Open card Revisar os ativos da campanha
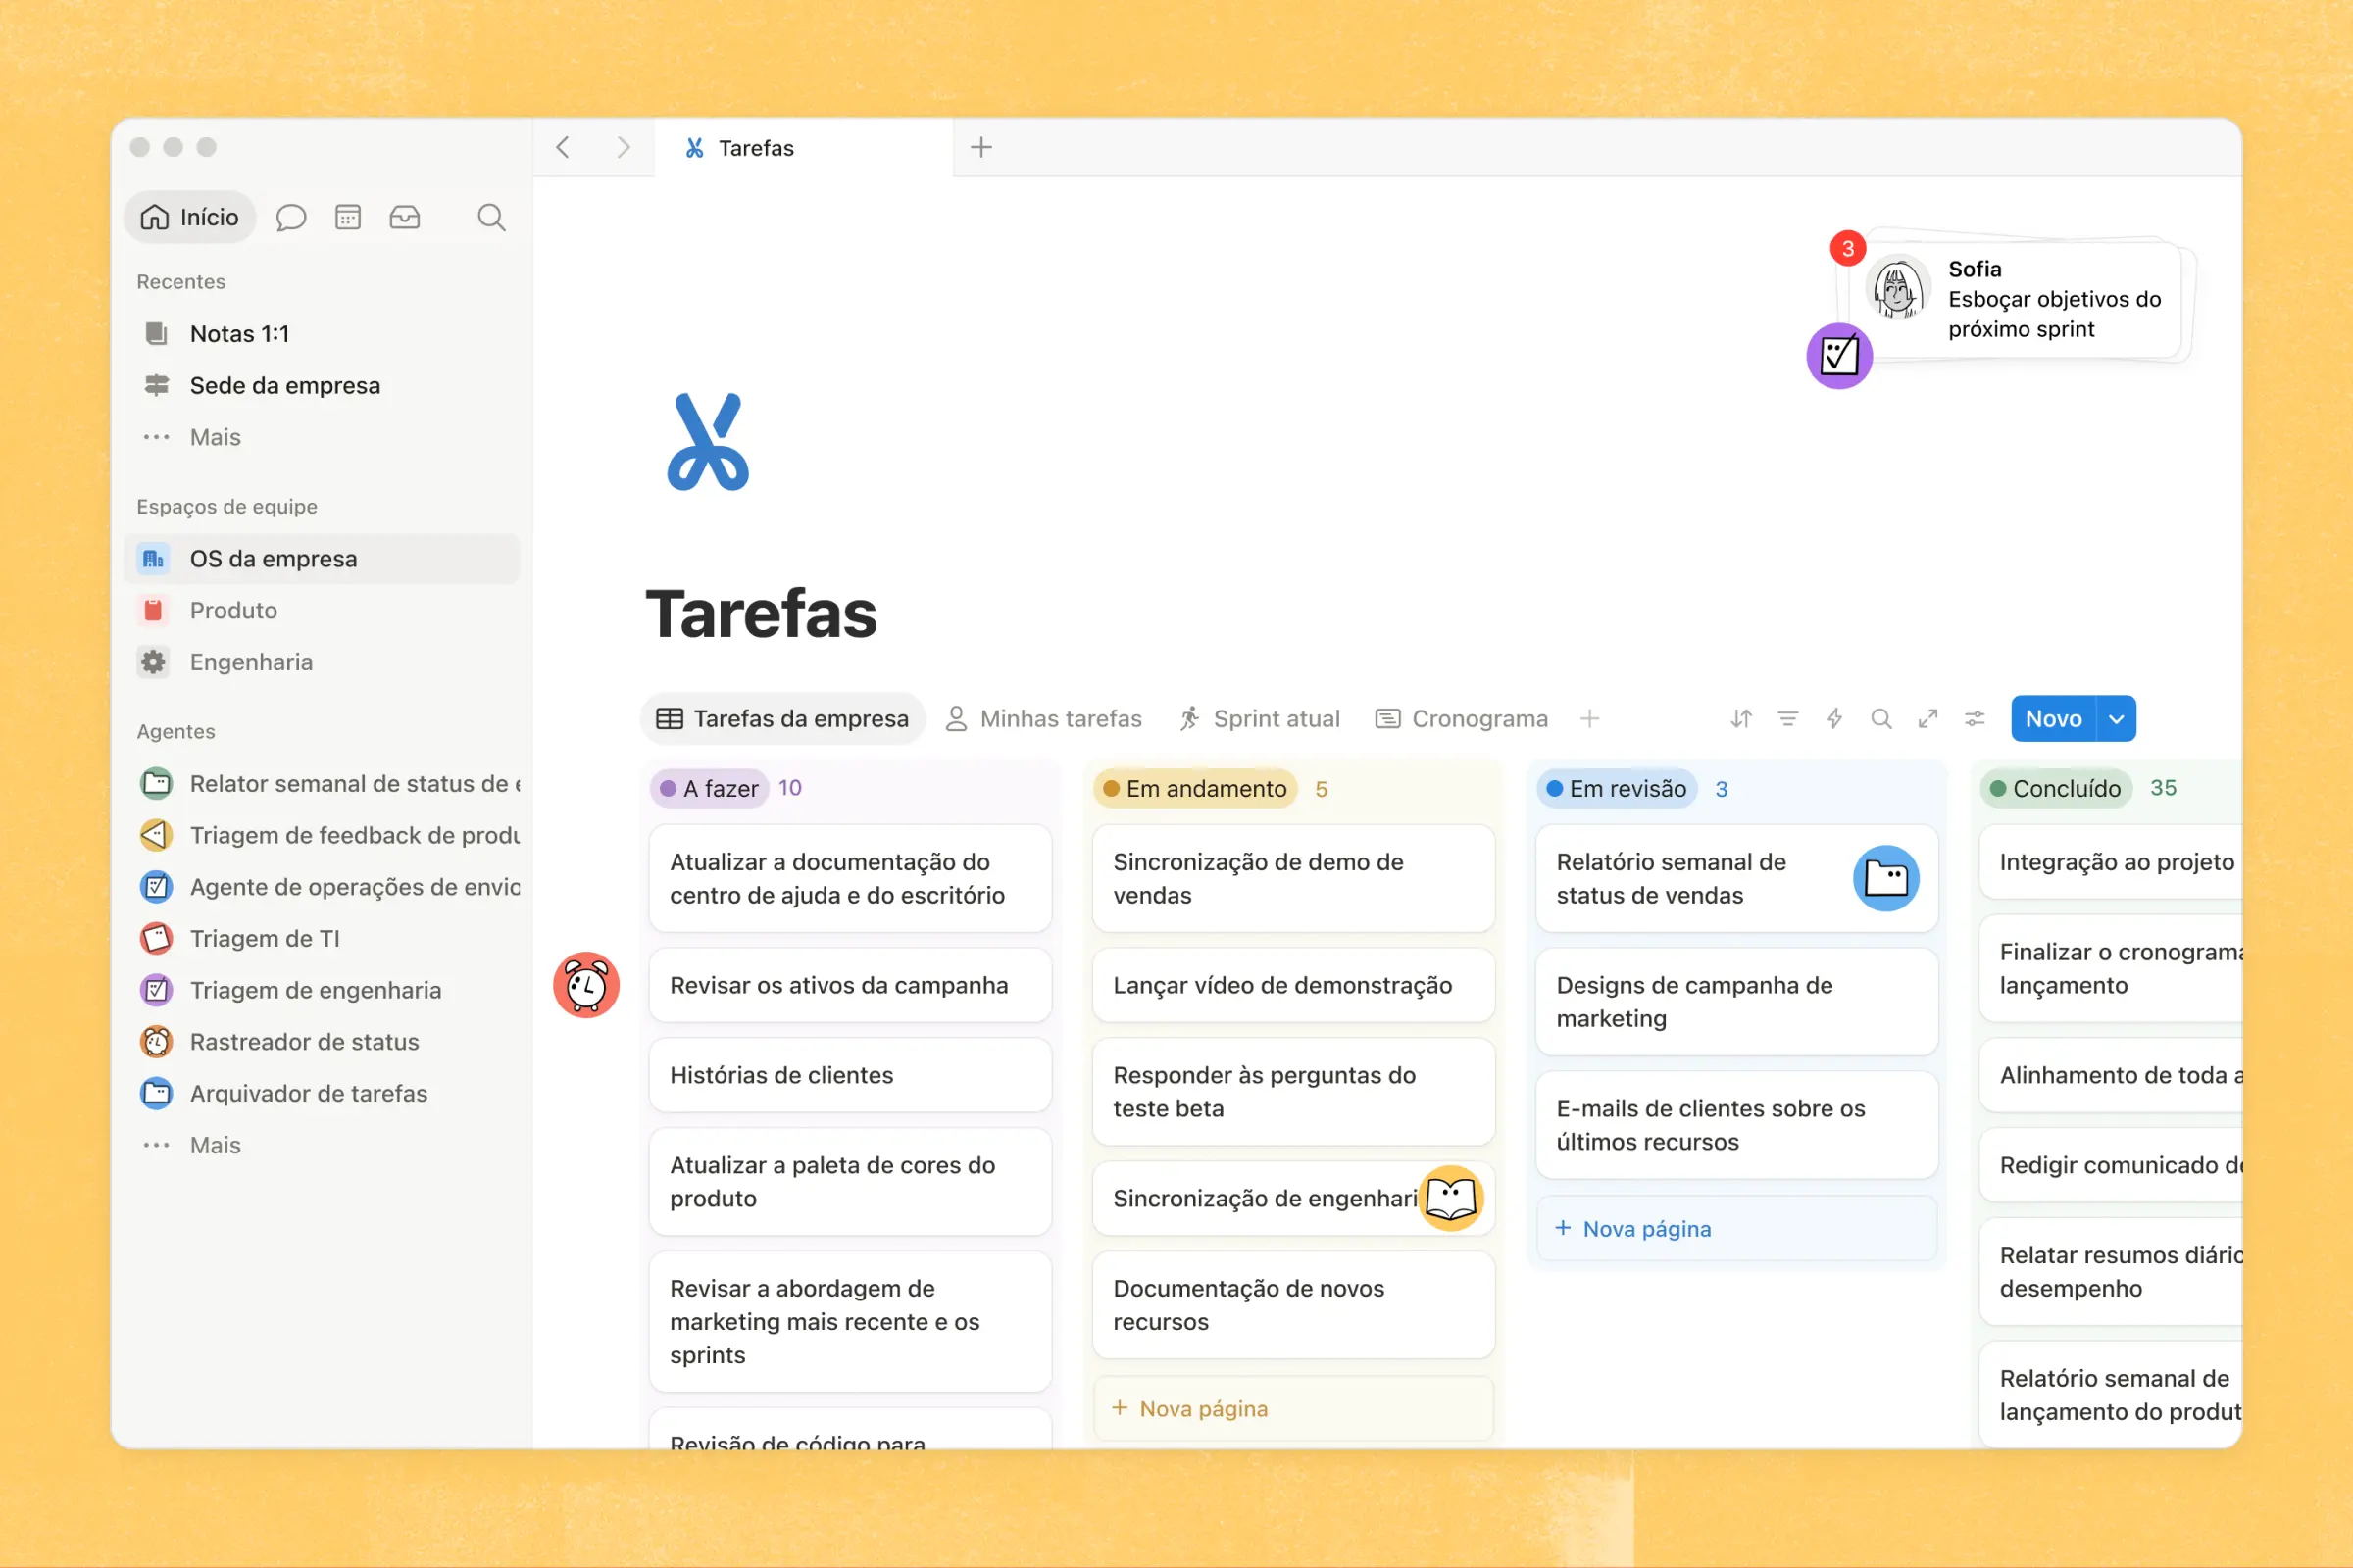The height and width of the screenshot is (1568, 2353). click(x=850, y=985)
